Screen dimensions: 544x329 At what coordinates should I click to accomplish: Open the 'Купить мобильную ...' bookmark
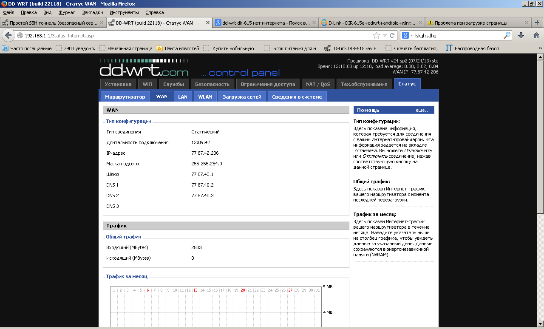[x=231, y=48]
